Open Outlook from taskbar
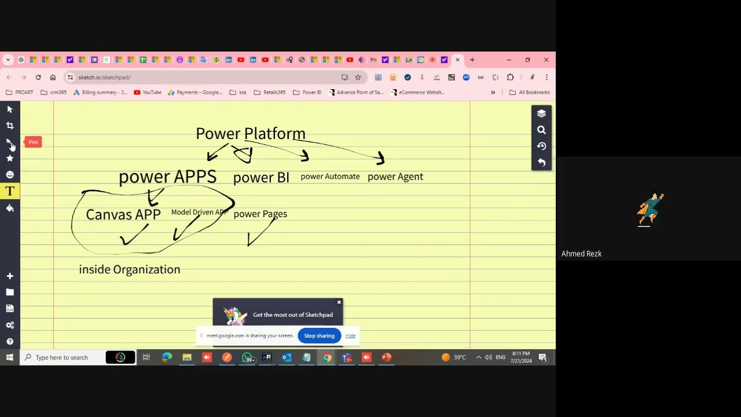The width and height of the screenshot is (741, 417). click(287, 357)
